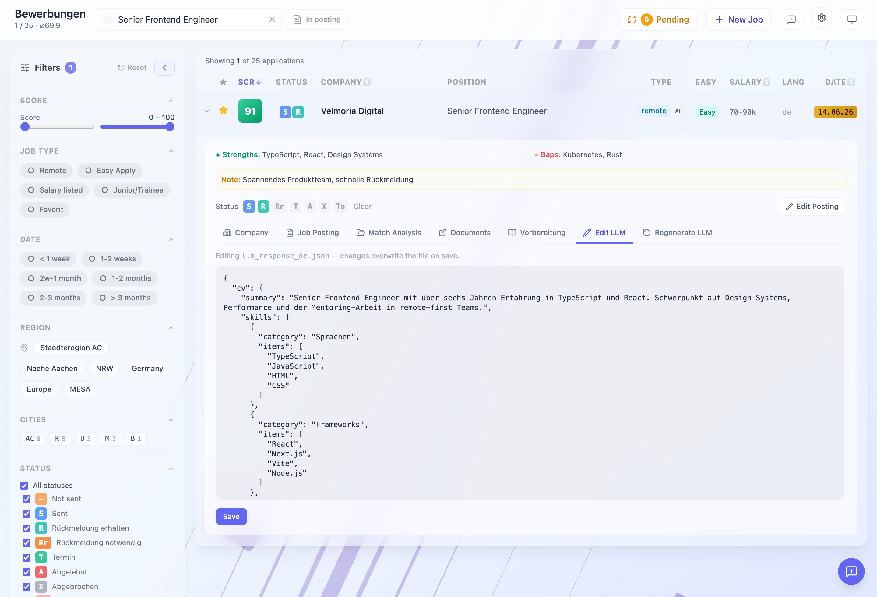Click the region location pin icon

pyautogui.click(x=25, y=348)
